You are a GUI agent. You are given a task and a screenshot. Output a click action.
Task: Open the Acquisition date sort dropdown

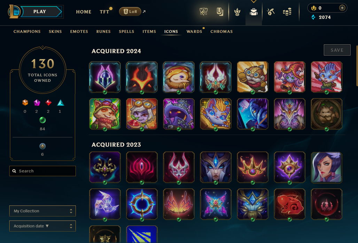(x=42, y=226)
